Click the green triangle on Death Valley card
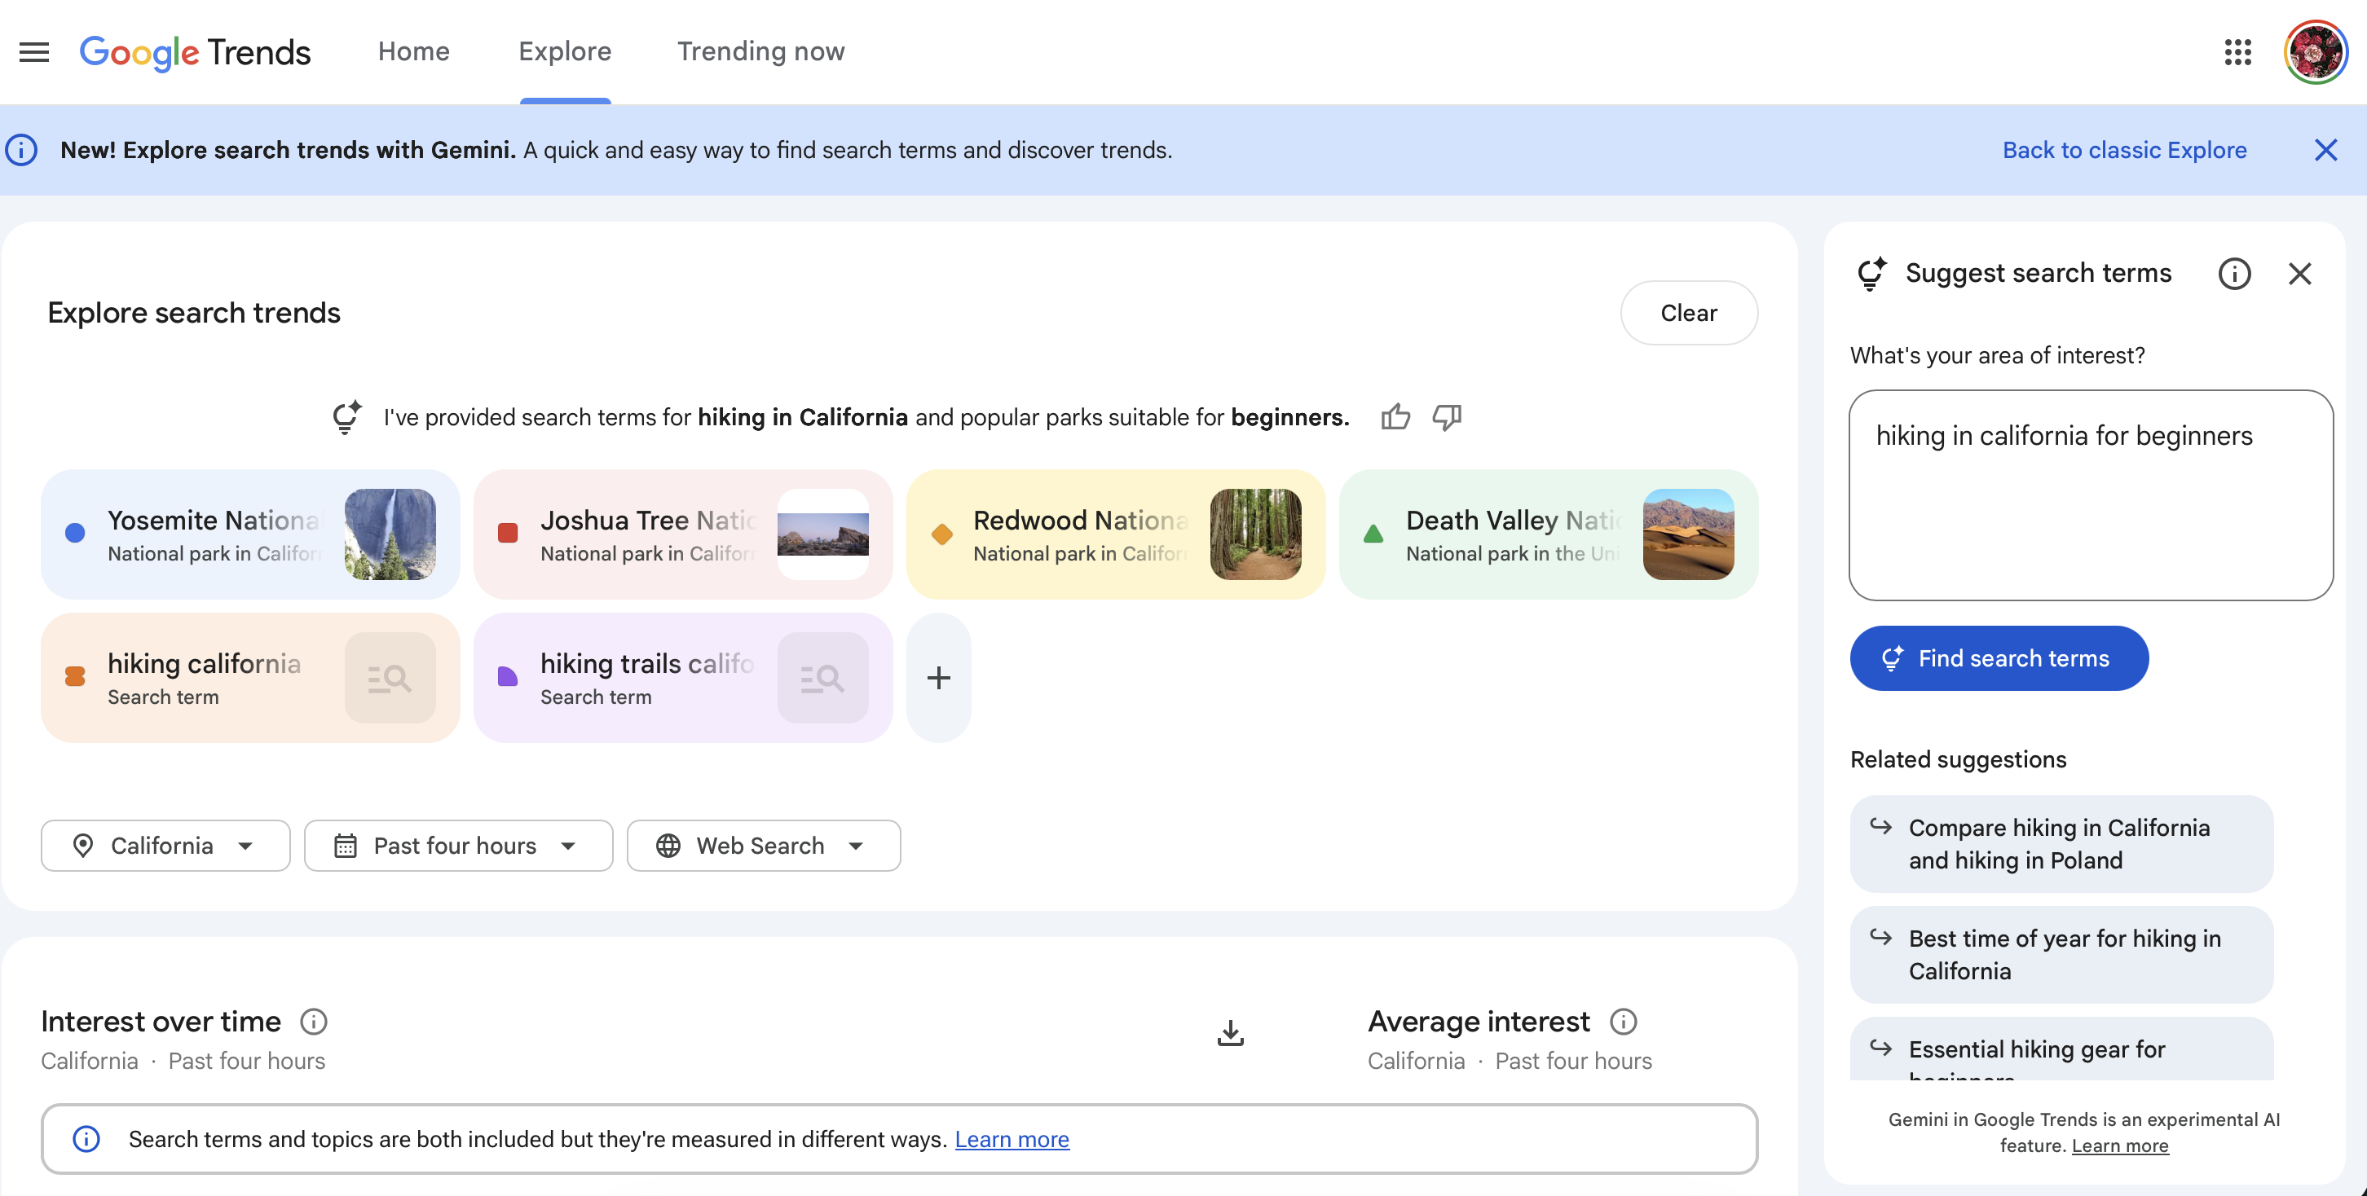The width and height of the screenshot is (2367, 1196). pos(1373,534)
